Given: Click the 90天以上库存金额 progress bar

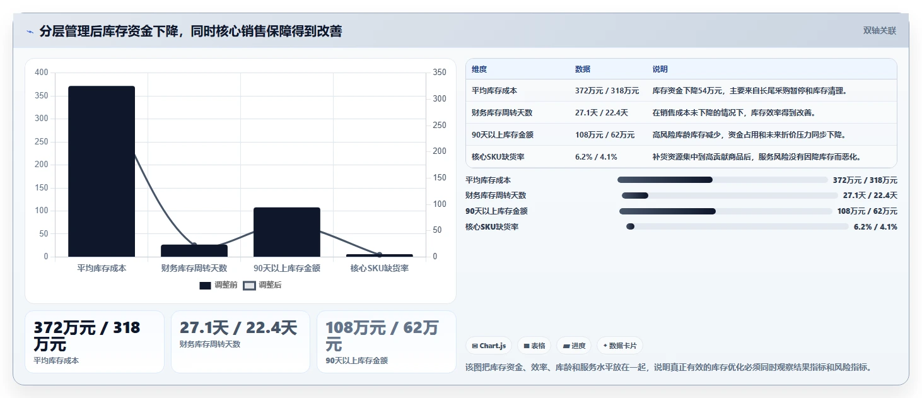Looking at the screenshot, I should coord(726,211).
